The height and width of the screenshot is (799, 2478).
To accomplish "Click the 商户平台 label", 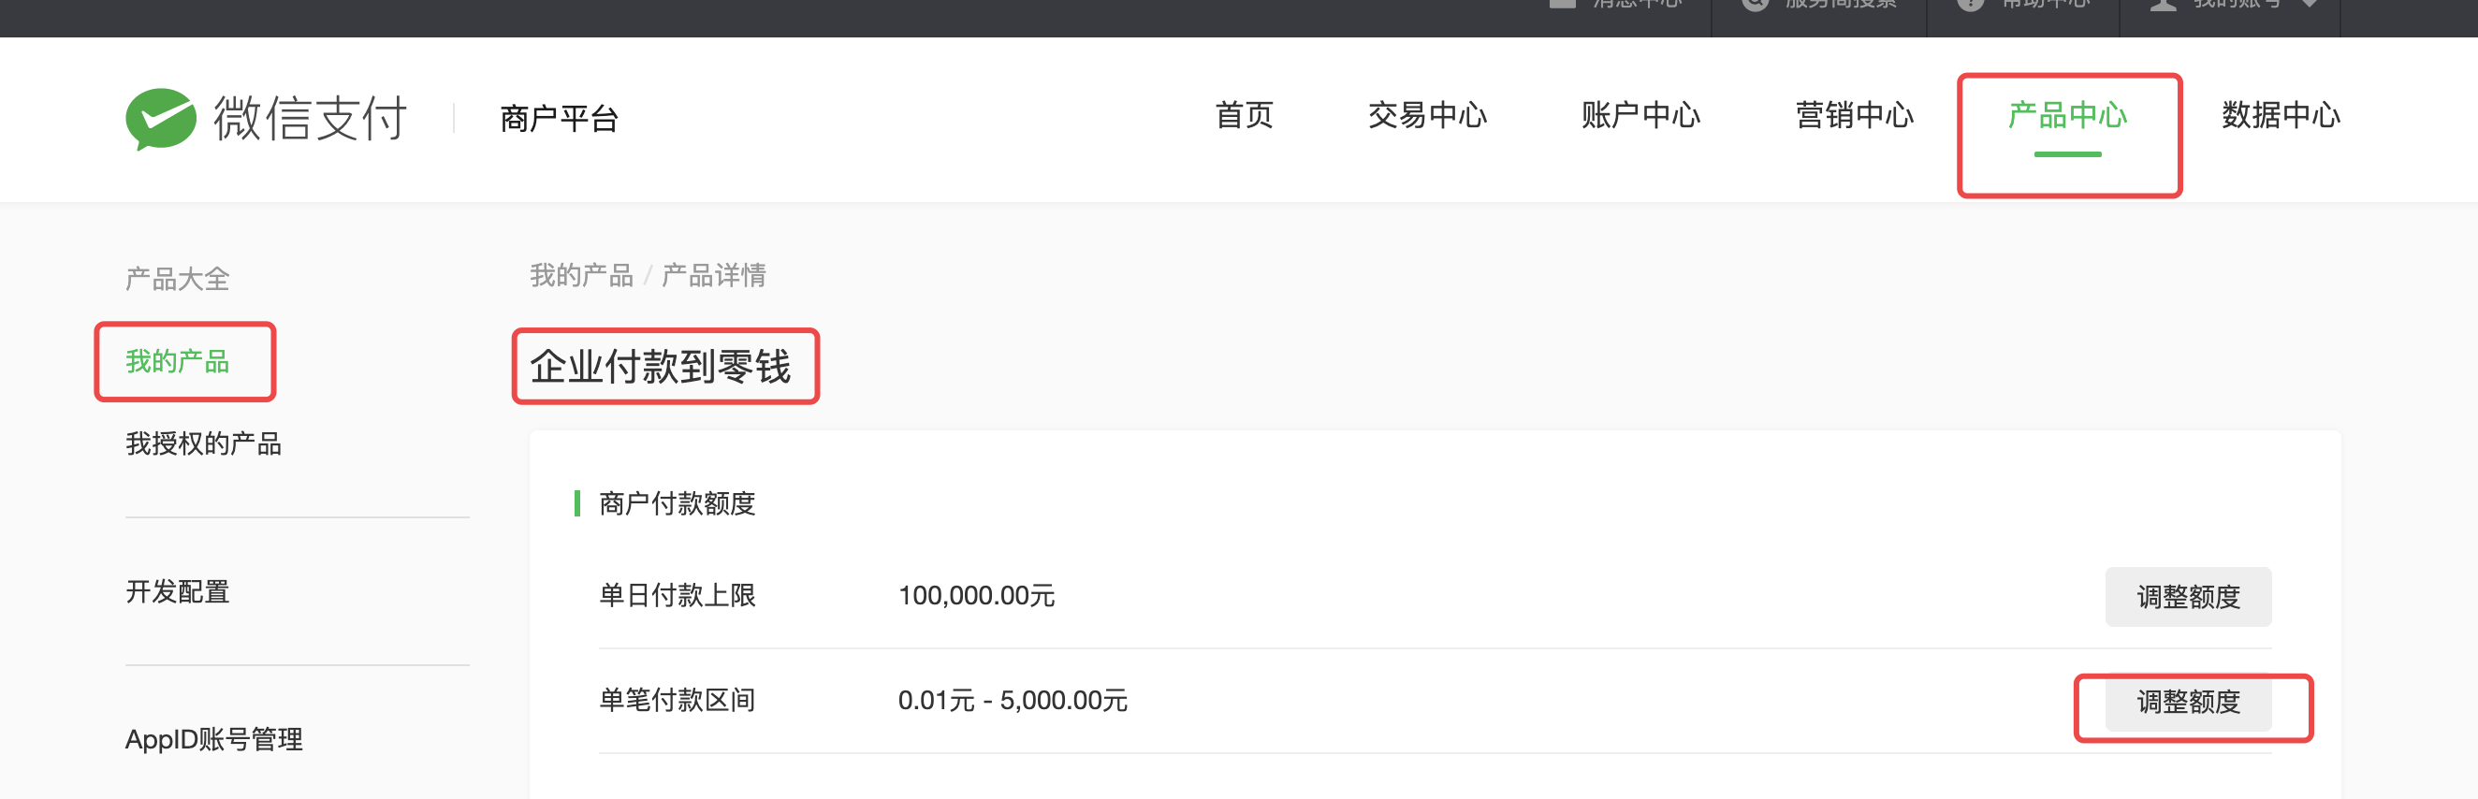I will 559,118.
